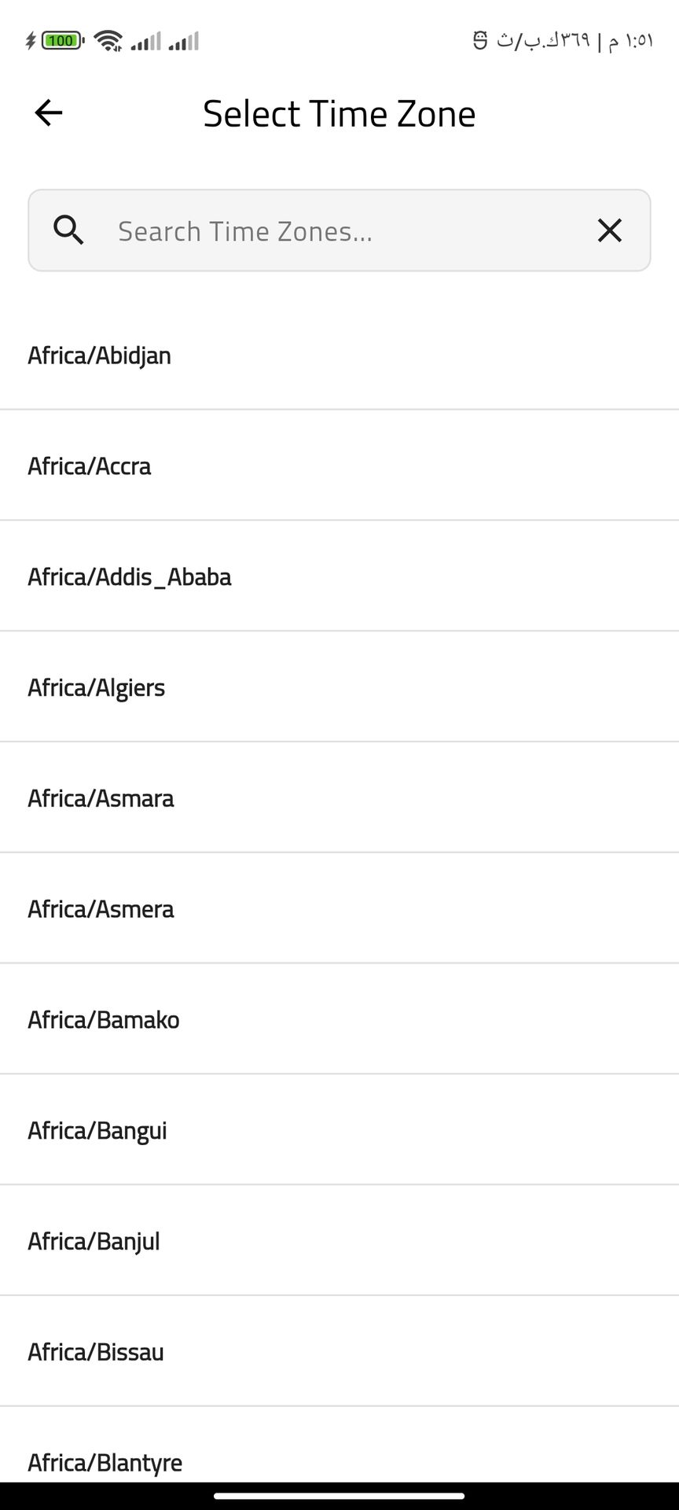Tap the home gesture bar
The image size is (679, 1510).
[339, 1496]
